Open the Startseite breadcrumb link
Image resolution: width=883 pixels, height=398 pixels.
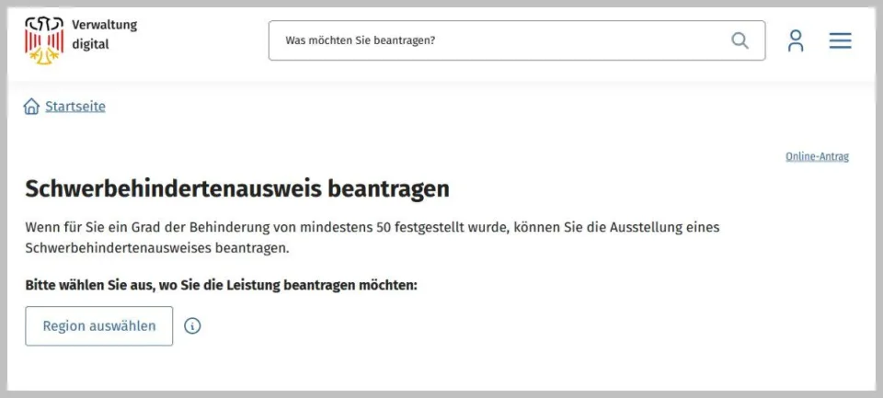[75, 107]
